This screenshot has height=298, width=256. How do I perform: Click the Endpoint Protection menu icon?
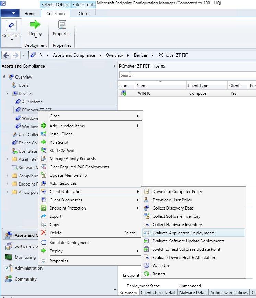(x=44, y=208)
